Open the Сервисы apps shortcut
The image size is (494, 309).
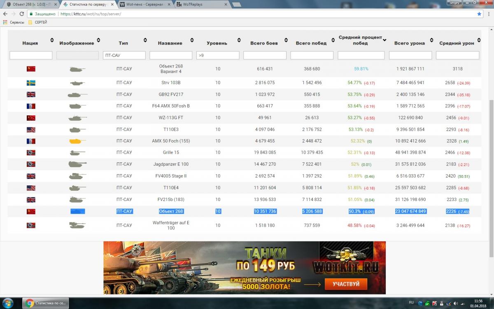(x=14, y=22)
